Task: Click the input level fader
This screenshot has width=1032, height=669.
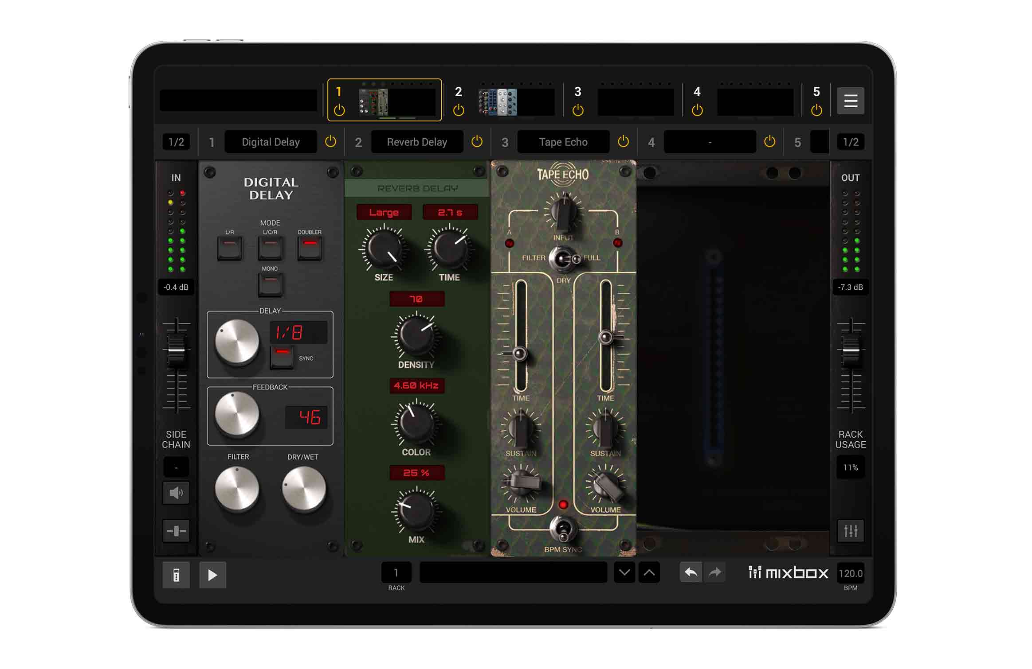Action: 176,351
